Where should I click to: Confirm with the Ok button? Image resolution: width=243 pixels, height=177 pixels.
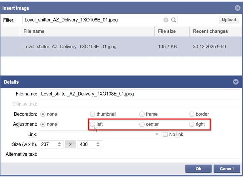[x=198, y=169]
